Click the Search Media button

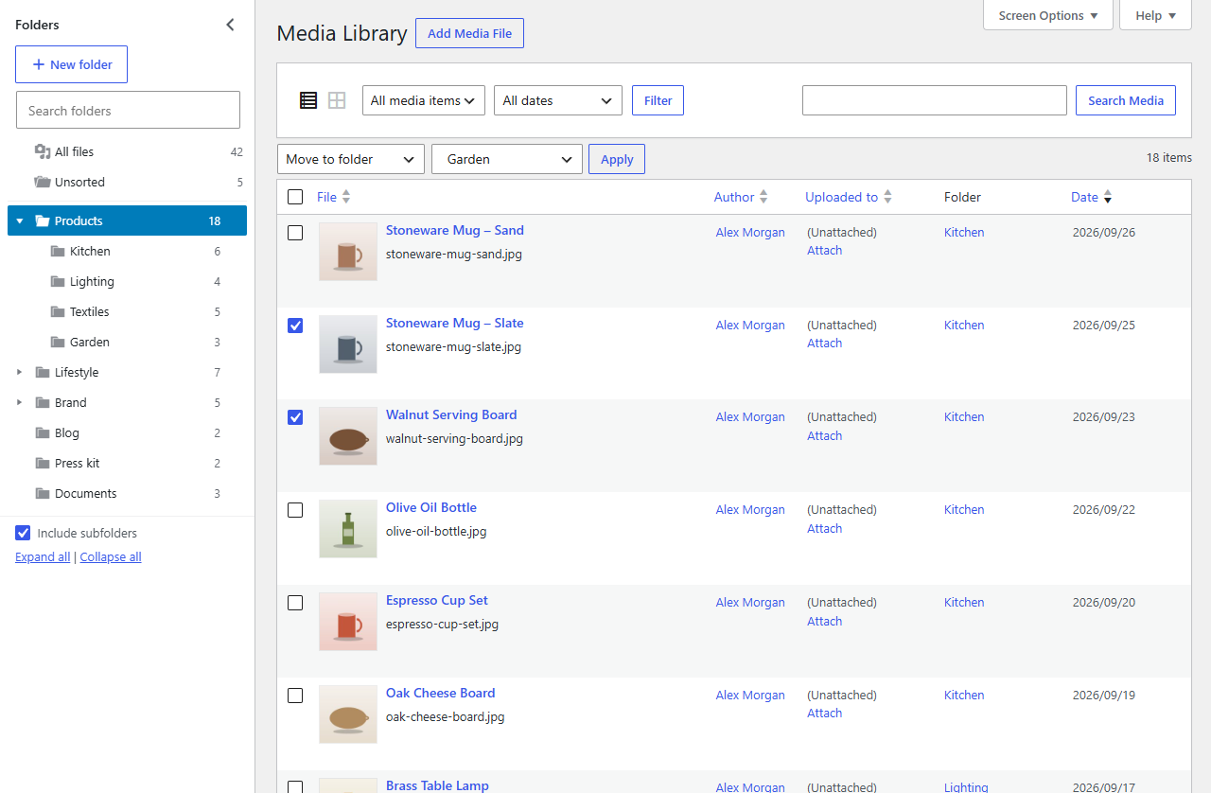point(1126,100)
